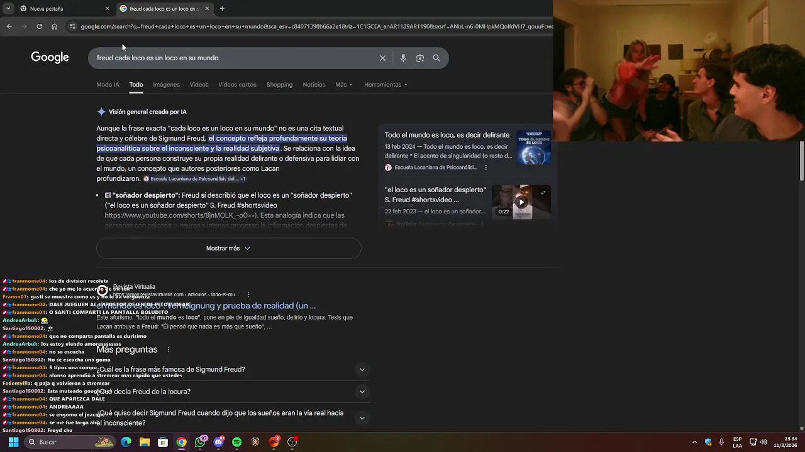The height and width of the screenshot is (452, 805).
Task: Reload the current page
Action: click(39, 26)
